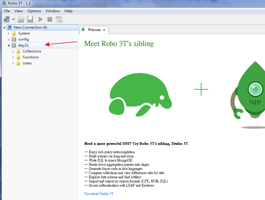Click the green turtle illustration
The width and height of the screenshot is (265, 200).
[x=140, y=95]
